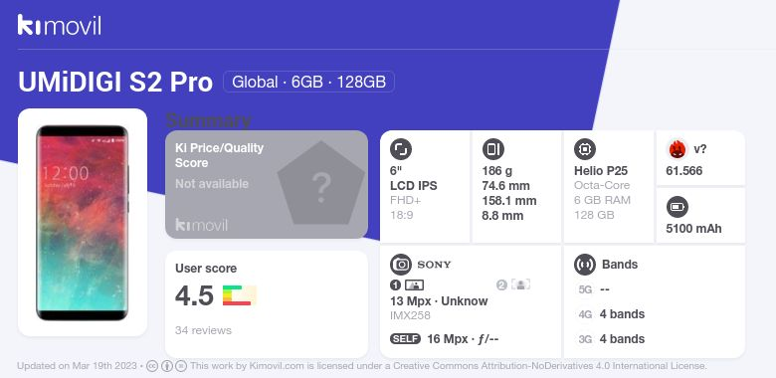
Task: Click the processor chip icon
Action: pyautogui.click(x=585, y=149)
